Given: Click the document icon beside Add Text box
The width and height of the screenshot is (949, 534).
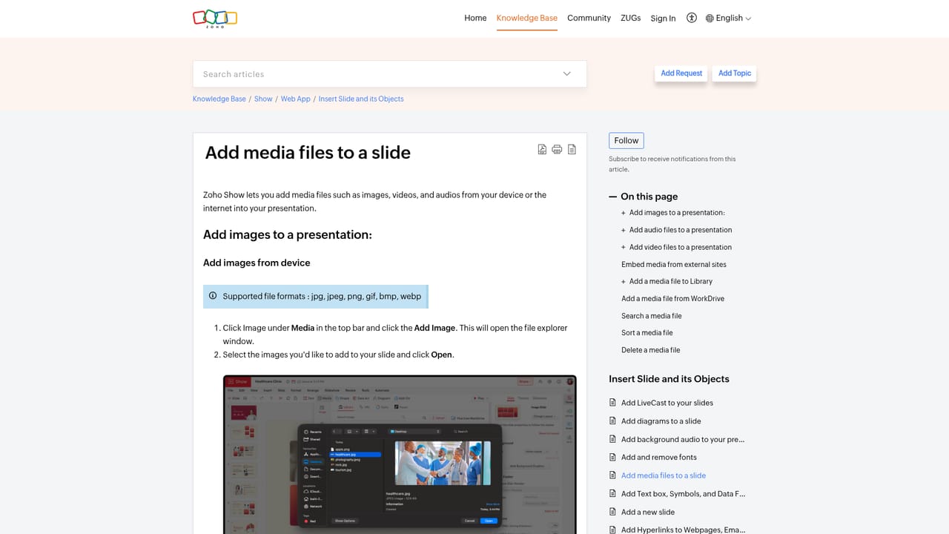Looking at the screenshot, I should pos(612,493).
